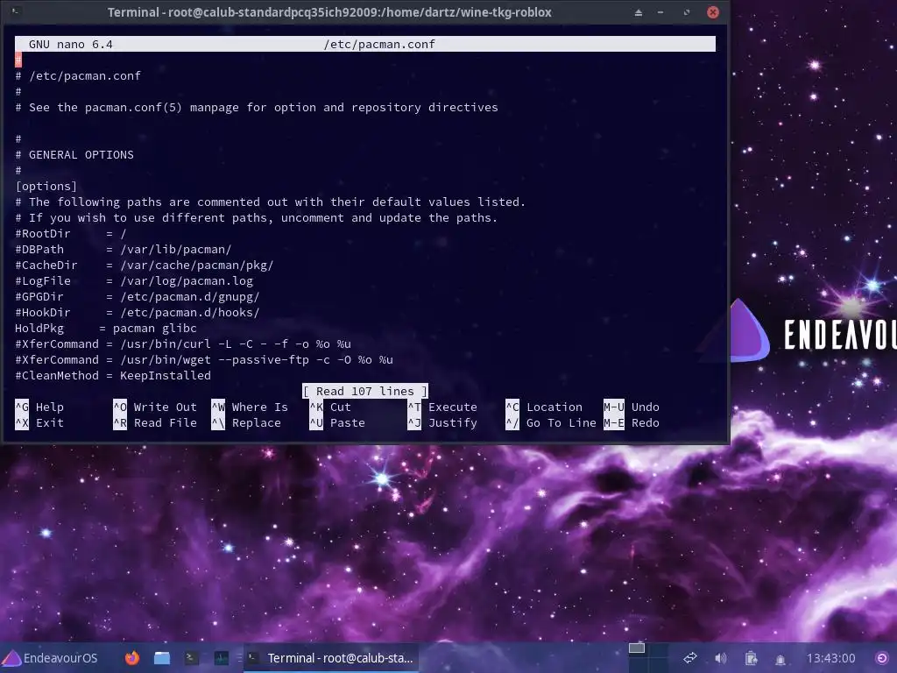Launch Firefox from the panel
Screen dimensions: 897x673
point(132,658)
